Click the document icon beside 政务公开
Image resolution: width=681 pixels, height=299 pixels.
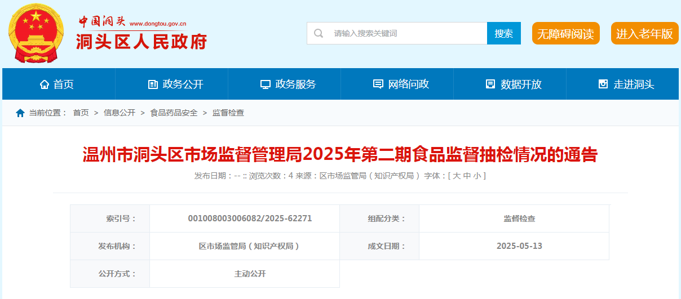(x=153, y=84)
